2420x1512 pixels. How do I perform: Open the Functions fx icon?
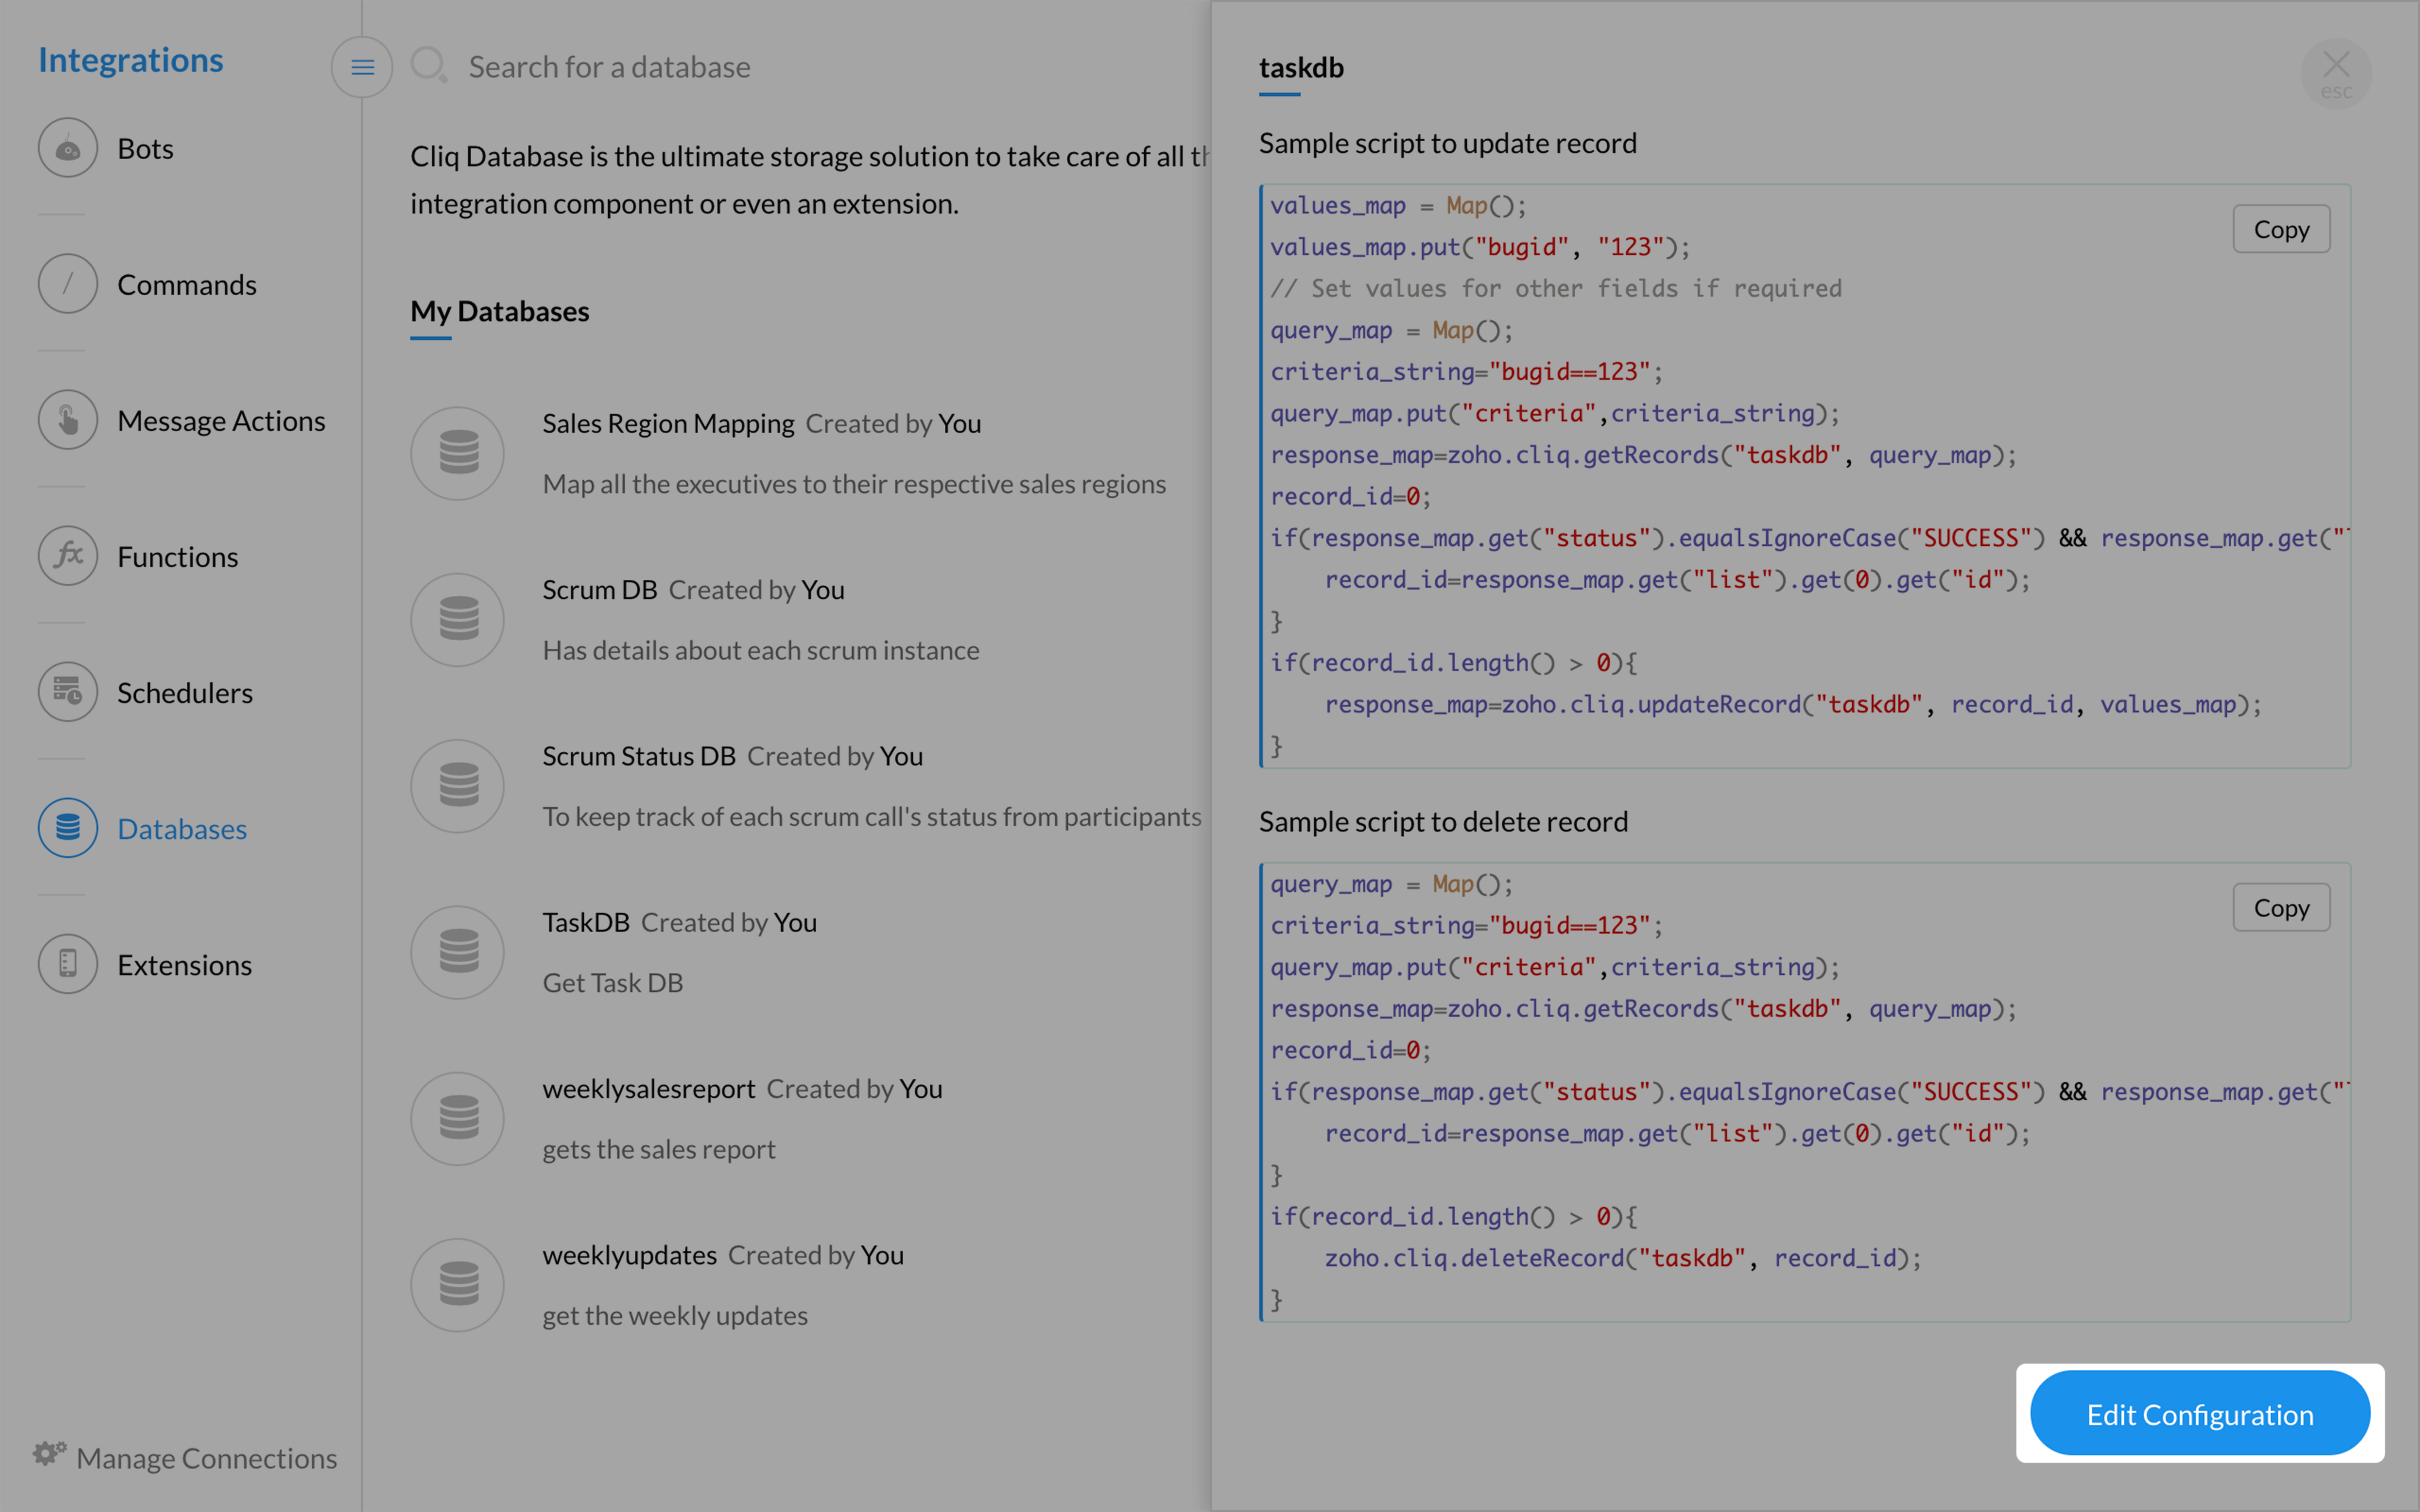(x=67, y=556)
